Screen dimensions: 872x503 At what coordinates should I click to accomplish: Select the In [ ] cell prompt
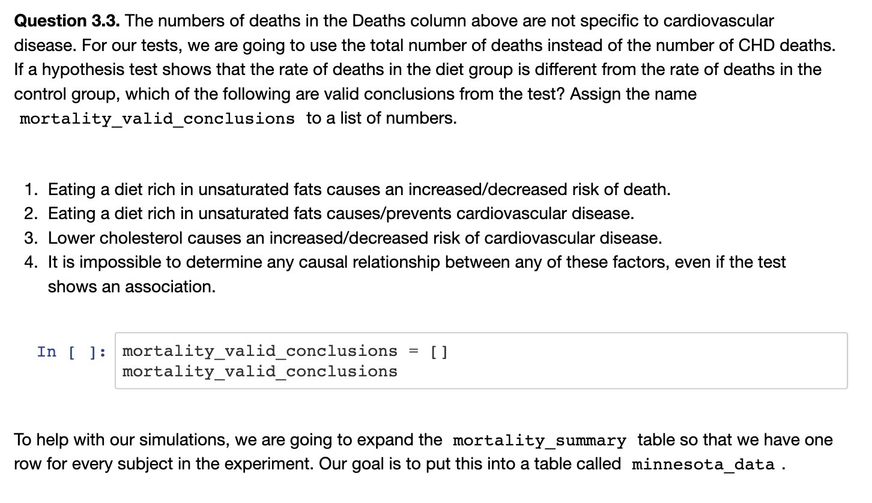click(x=72, y=352)
